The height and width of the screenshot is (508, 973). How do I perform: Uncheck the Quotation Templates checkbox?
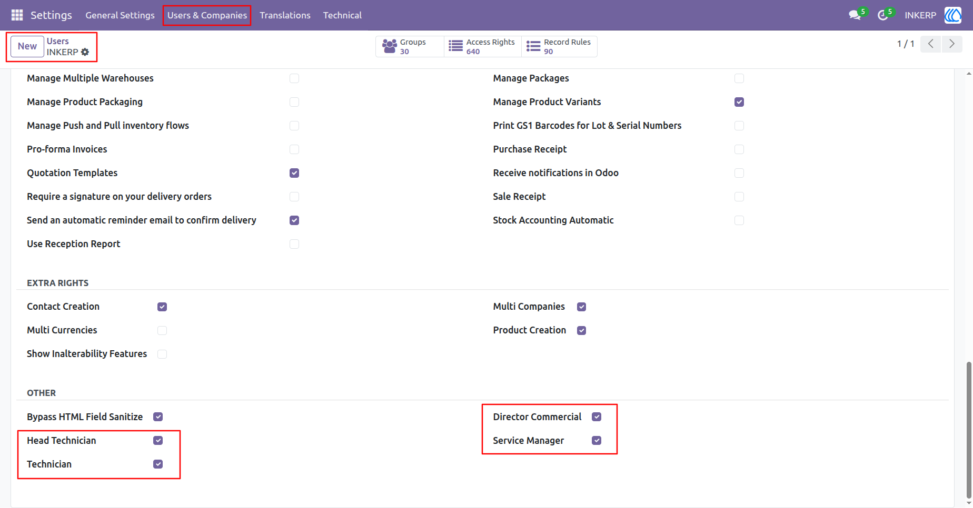coord(294,173)
